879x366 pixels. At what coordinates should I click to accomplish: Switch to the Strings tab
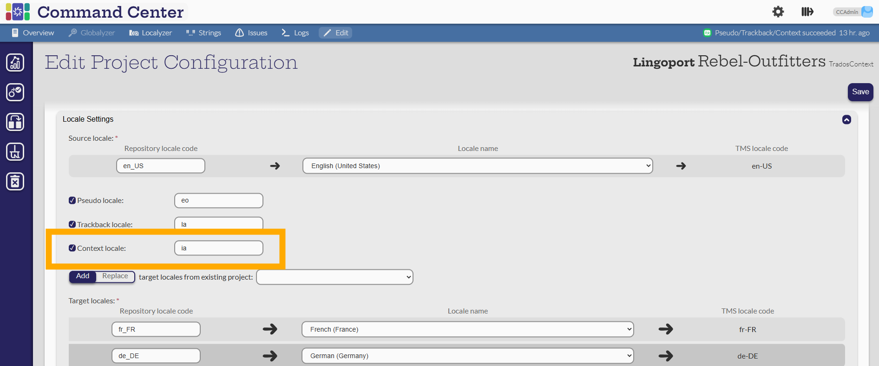204,33
